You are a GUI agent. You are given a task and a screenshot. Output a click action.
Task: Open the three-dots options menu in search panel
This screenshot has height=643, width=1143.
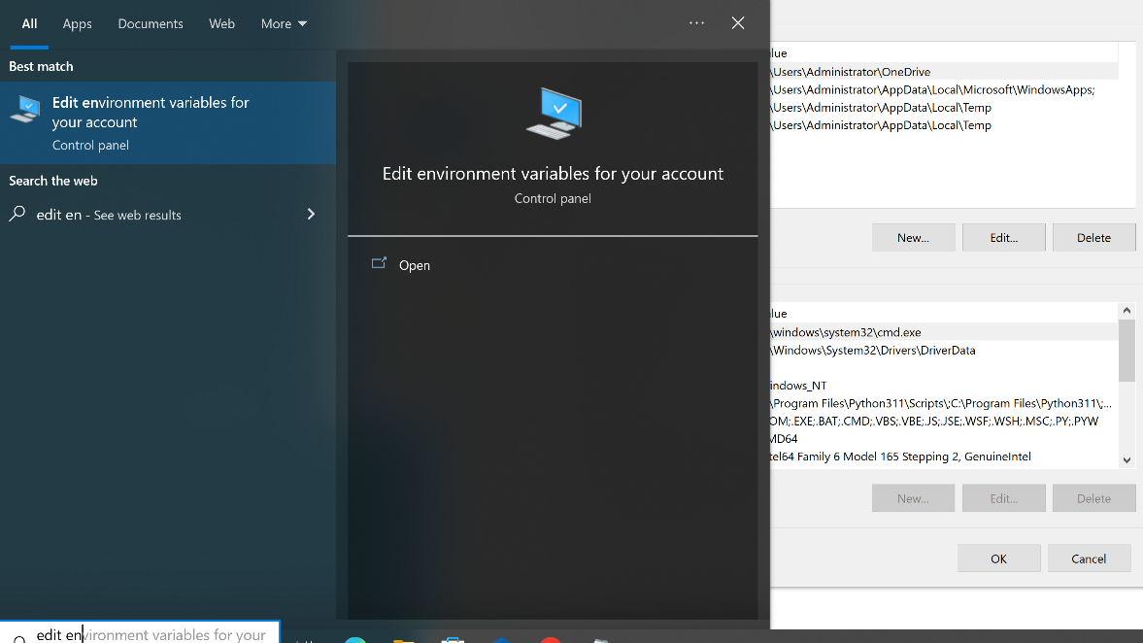coord(696,23)
